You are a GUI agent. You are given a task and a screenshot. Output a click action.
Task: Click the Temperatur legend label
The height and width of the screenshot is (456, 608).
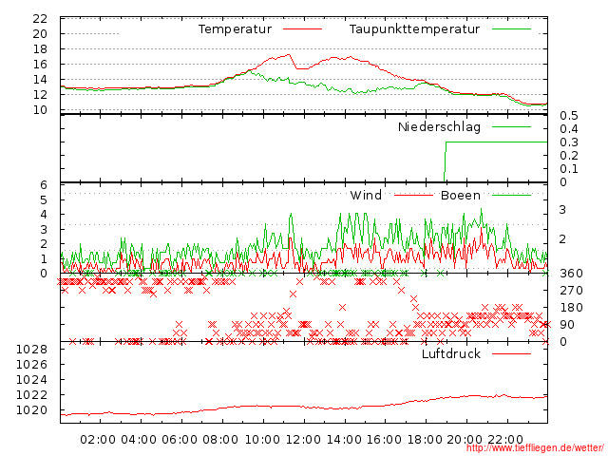pos(235,29)
